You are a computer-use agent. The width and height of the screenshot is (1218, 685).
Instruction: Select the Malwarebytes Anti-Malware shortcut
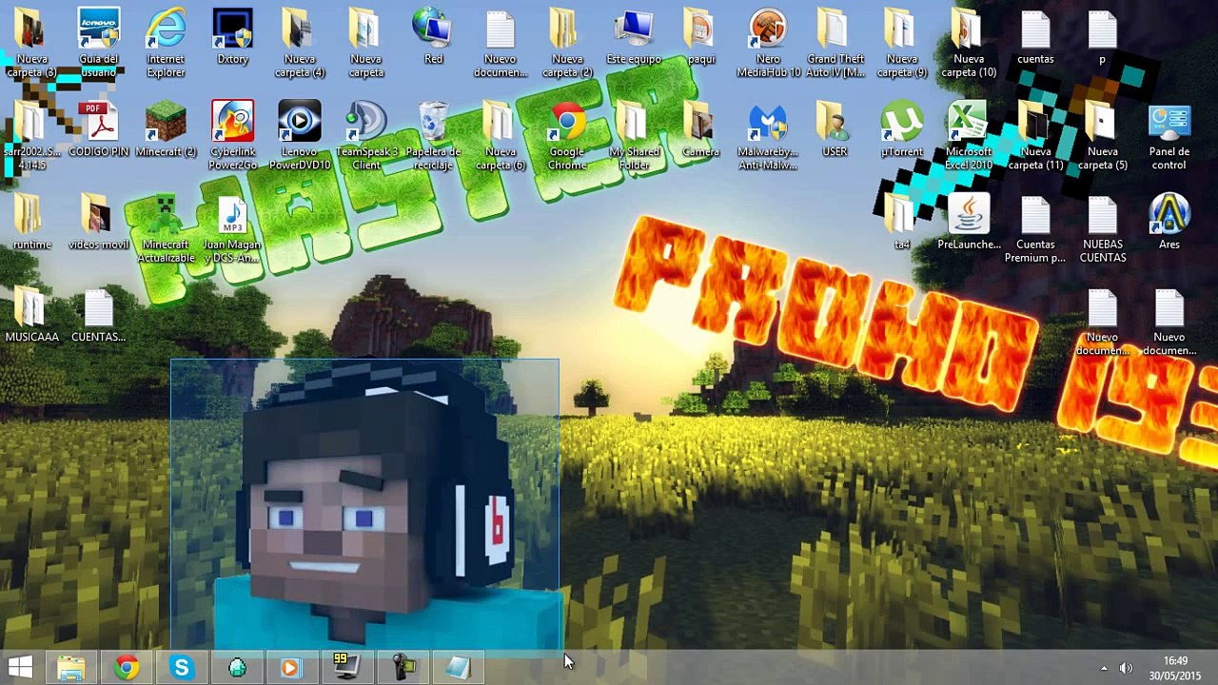coord(768,135)
